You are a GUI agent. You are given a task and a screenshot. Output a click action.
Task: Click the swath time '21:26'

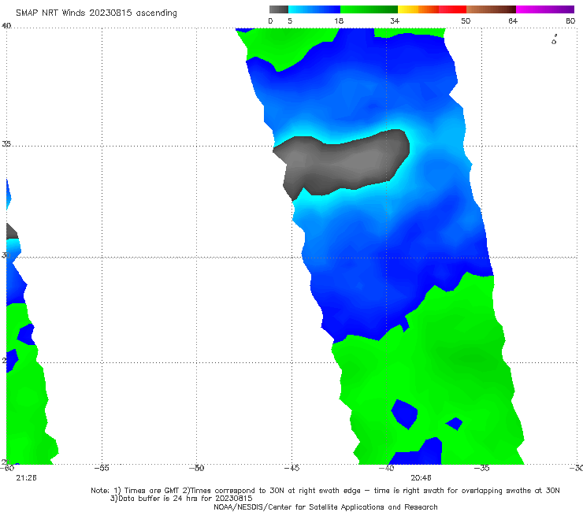coord(27,478)
